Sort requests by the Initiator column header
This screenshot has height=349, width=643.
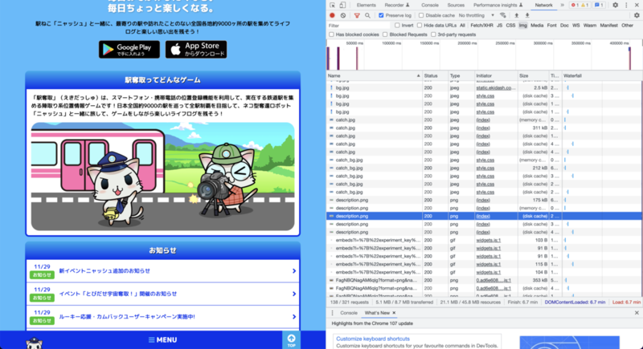[495, 75]
